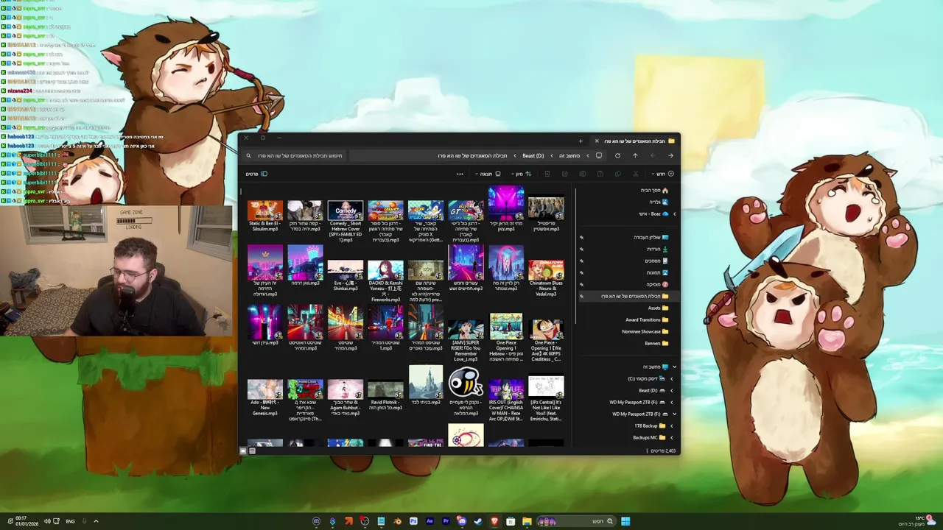
Task: Expand local disk (C:) in navigation tree
Action: tap(671, 378)
